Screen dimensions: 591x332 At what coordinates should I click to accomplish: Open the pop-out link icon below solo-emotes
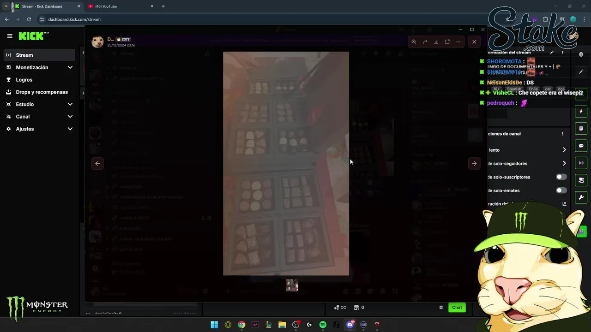pyautogui.click(x=564, y=204)
